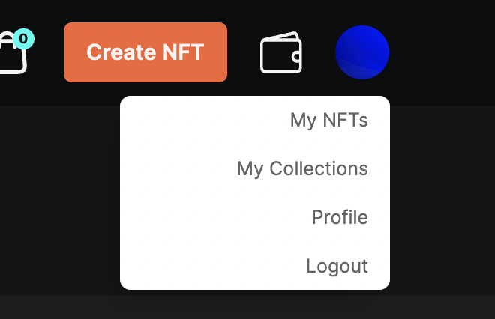
Task: Collapse the user menu via avatar
Action: click(x=362, y=52)
